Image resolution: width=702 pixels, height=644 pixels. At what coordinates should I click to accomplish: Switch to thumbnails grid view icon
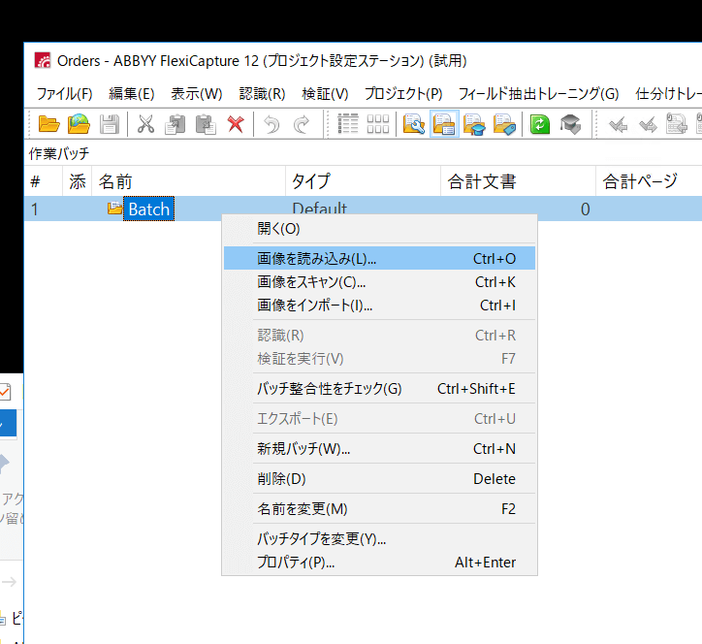378,124
